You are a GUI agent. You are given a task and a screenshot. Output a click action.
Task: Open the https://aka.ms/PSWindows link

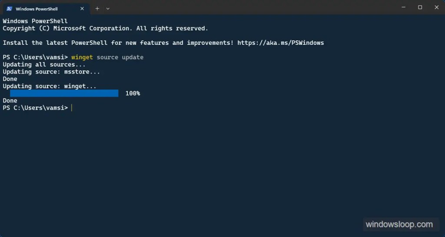(x=281, y=43)
